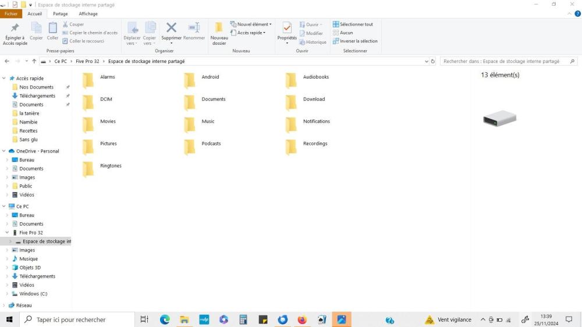Click Déplacer vers icon
This screenshot has height=327, width=582.
point(132,28)
